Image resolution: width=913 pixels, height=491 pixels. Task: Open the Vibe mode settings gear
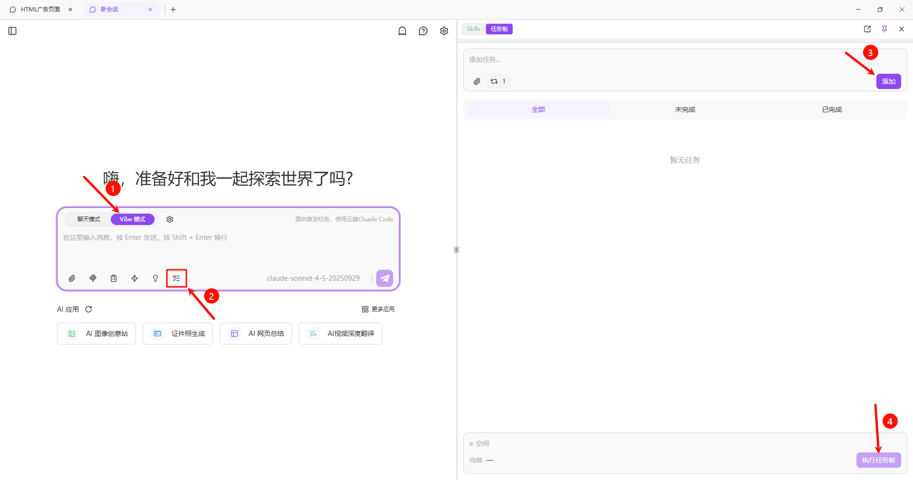(x=170, y=219)
